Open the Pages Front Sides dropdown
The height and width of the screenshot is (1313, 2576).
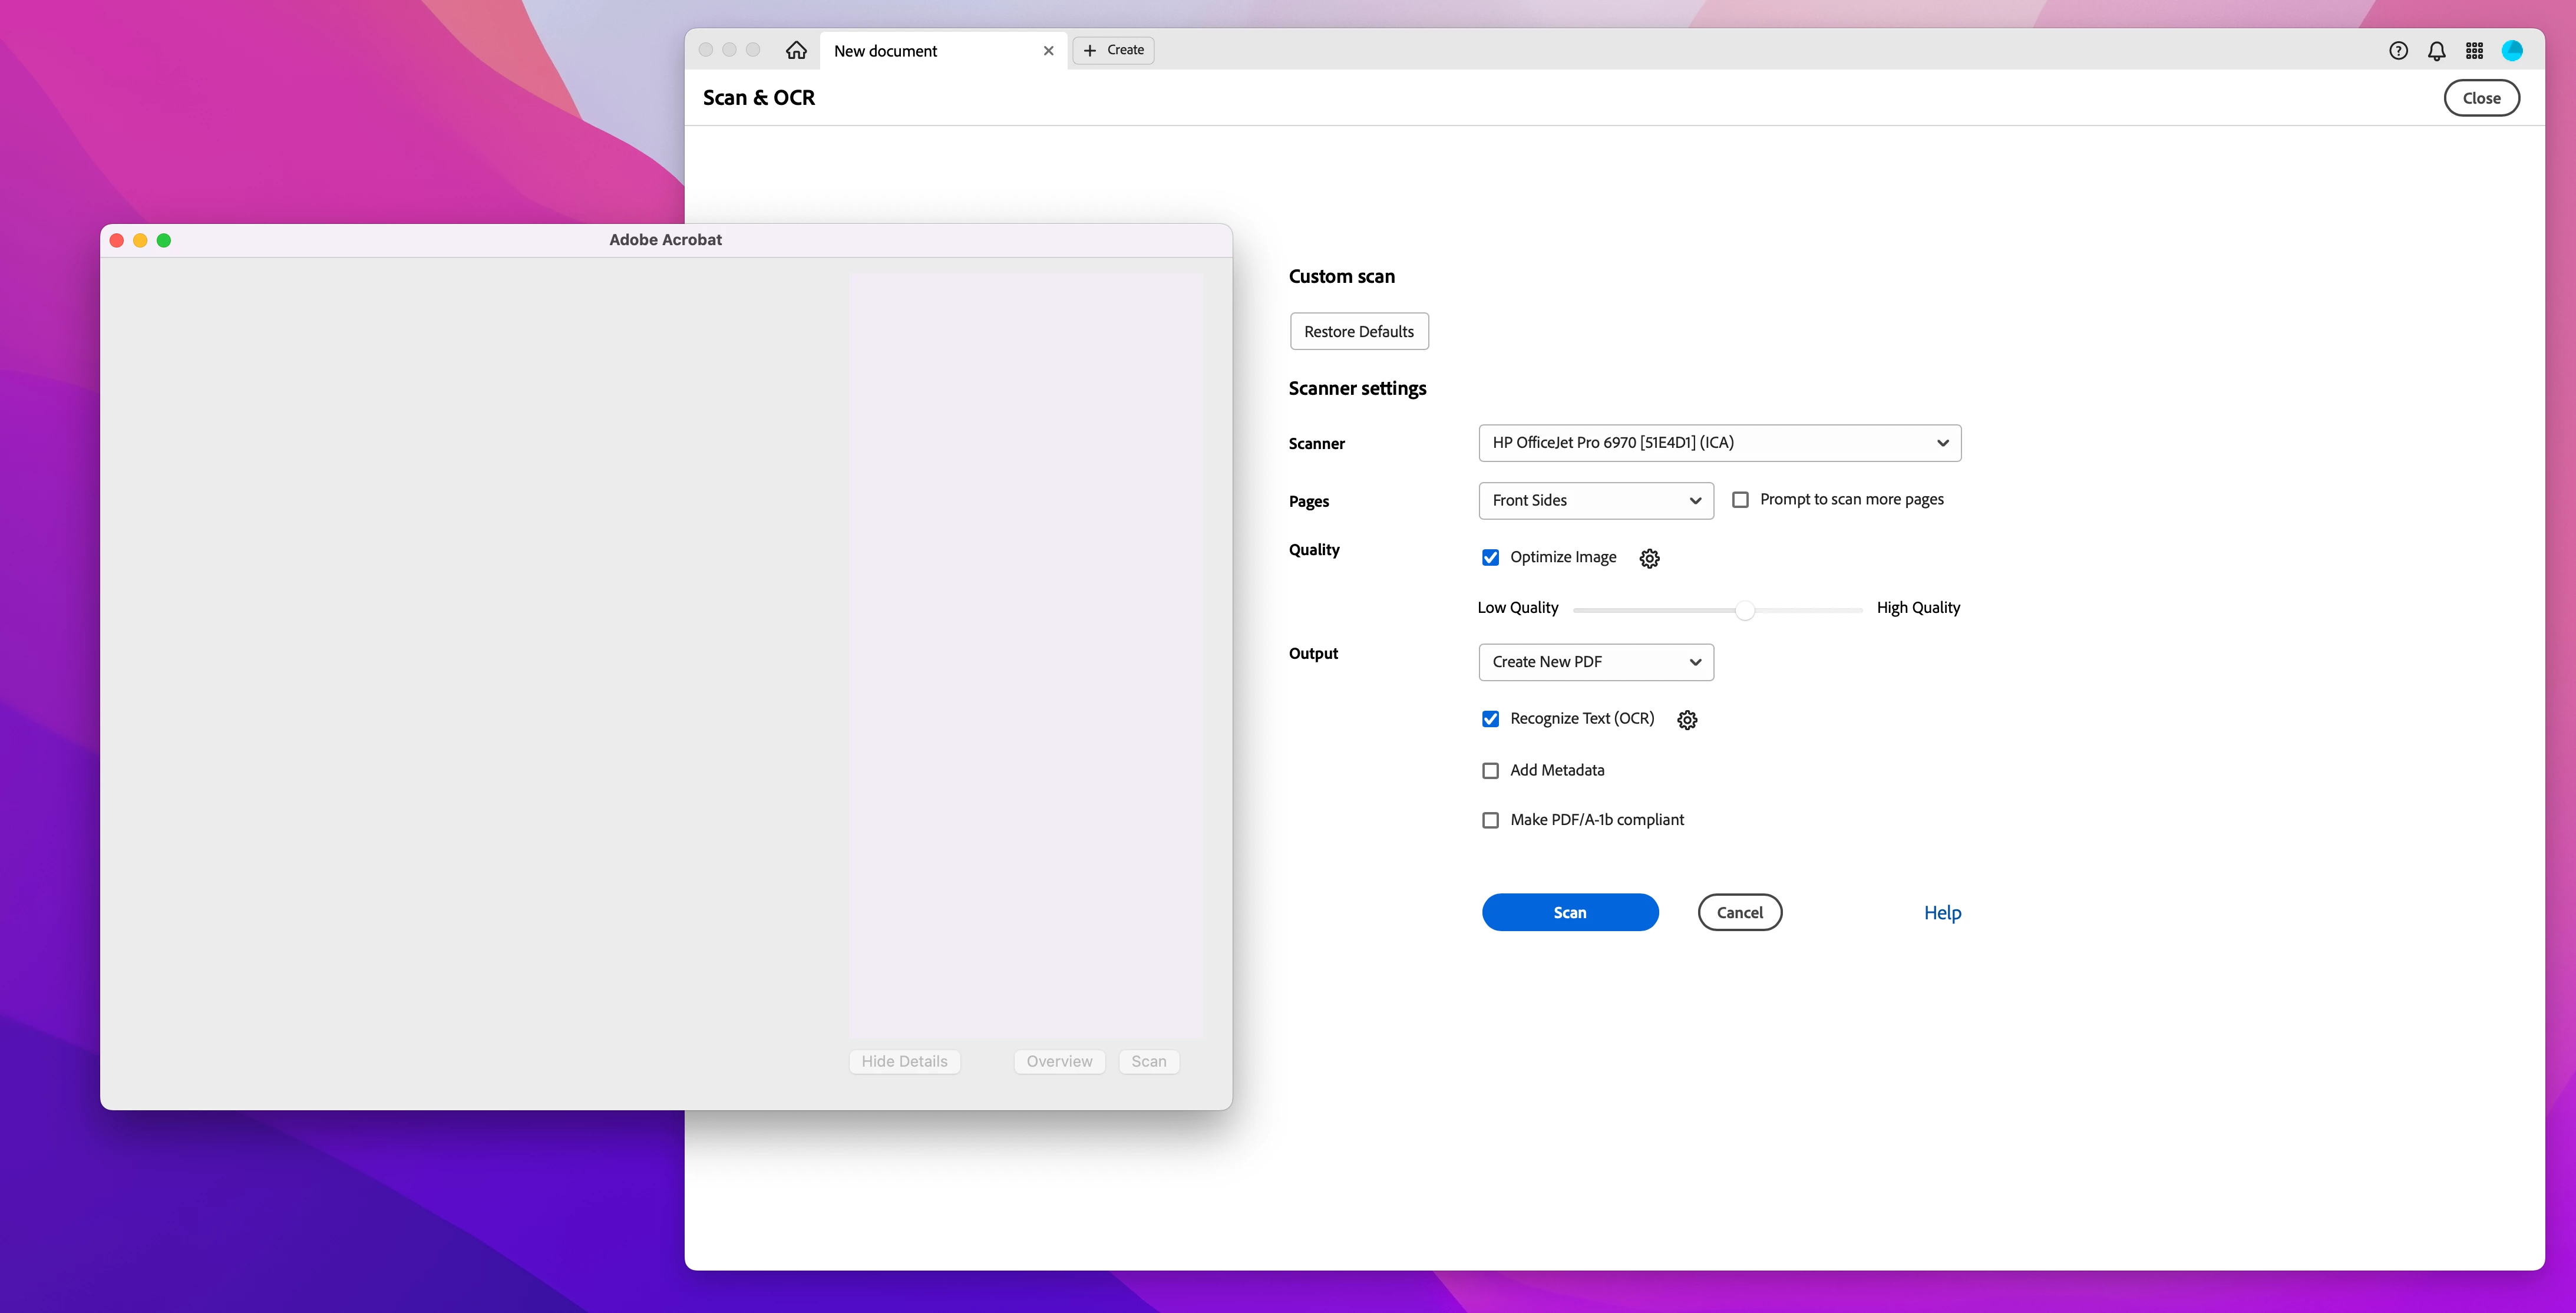(1595, 501)
